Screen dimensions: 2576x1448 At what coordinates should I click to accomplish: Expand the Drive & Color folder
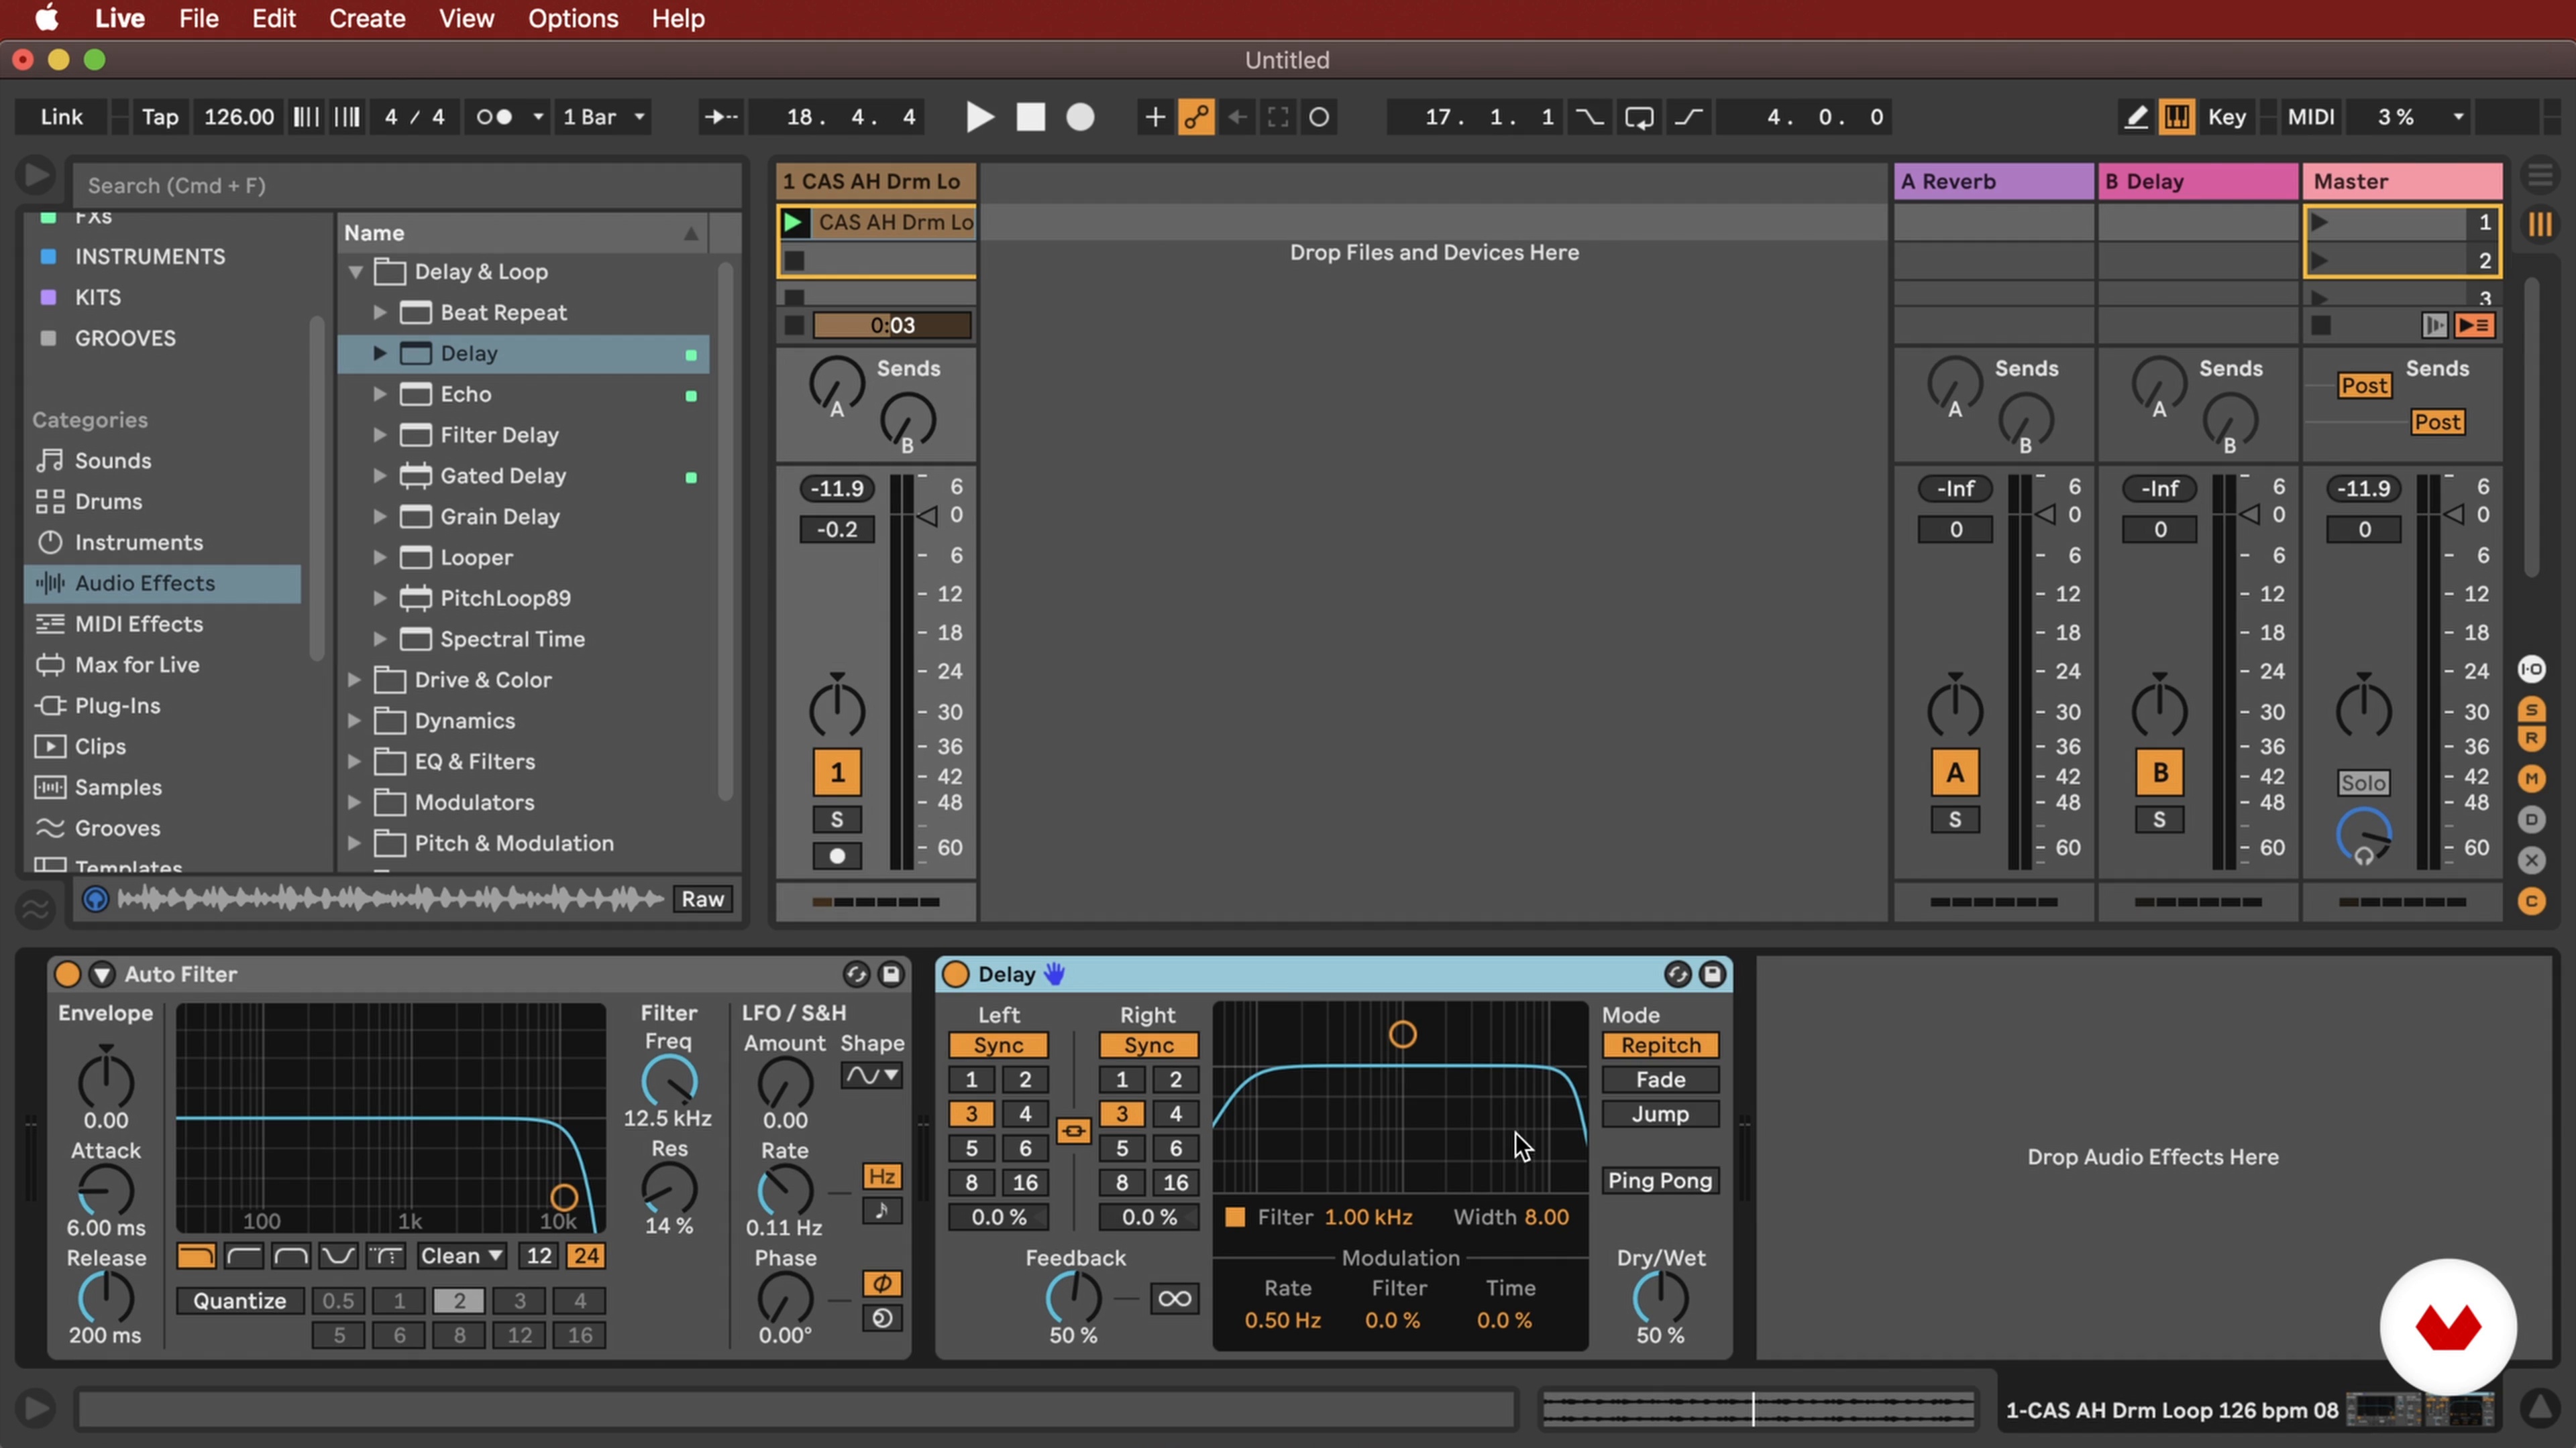coord(354,680)
